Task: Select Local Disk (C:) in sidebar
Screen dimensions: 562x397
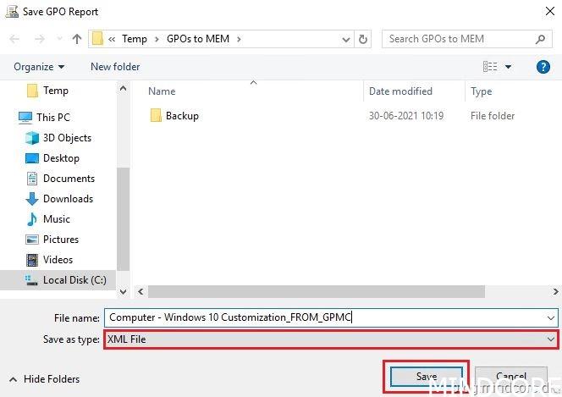Action: coord(74,280)
